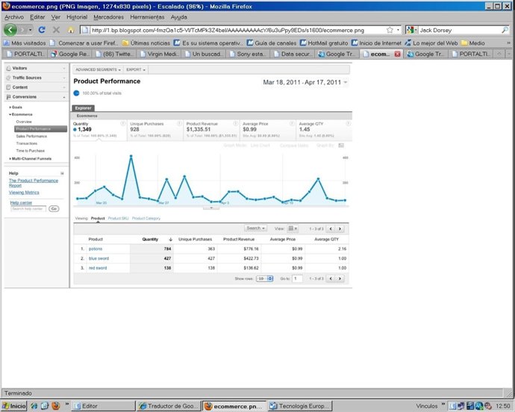Open the Viewing Metrics help link
Screen dimensions: 515x412
[24, 193]
